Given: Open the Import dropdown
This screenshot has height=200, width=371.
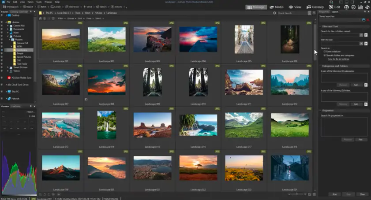Looking at the screenshot, I should [29, 7].
